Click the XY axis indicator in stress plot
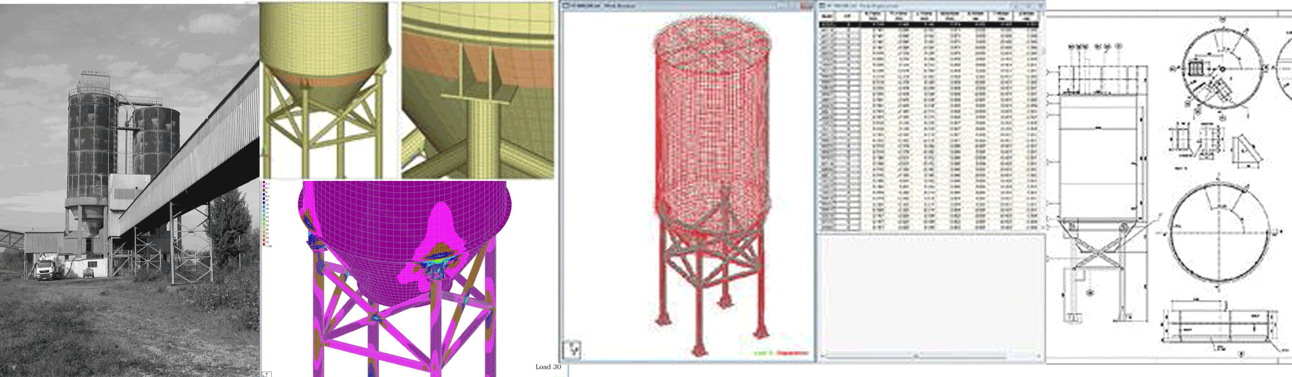The width and height of the screenshot is (1292, 377). 266,374
